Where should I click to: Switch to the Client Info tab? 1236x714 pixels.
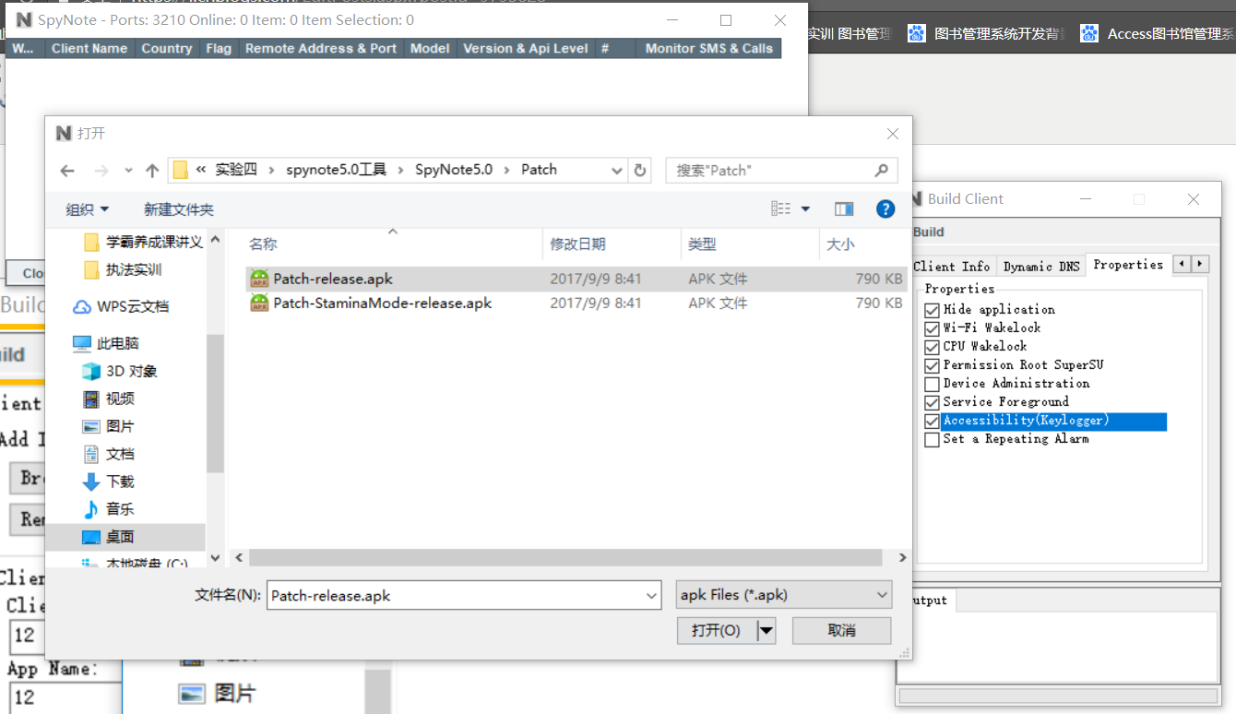click(x=951, y=267)
